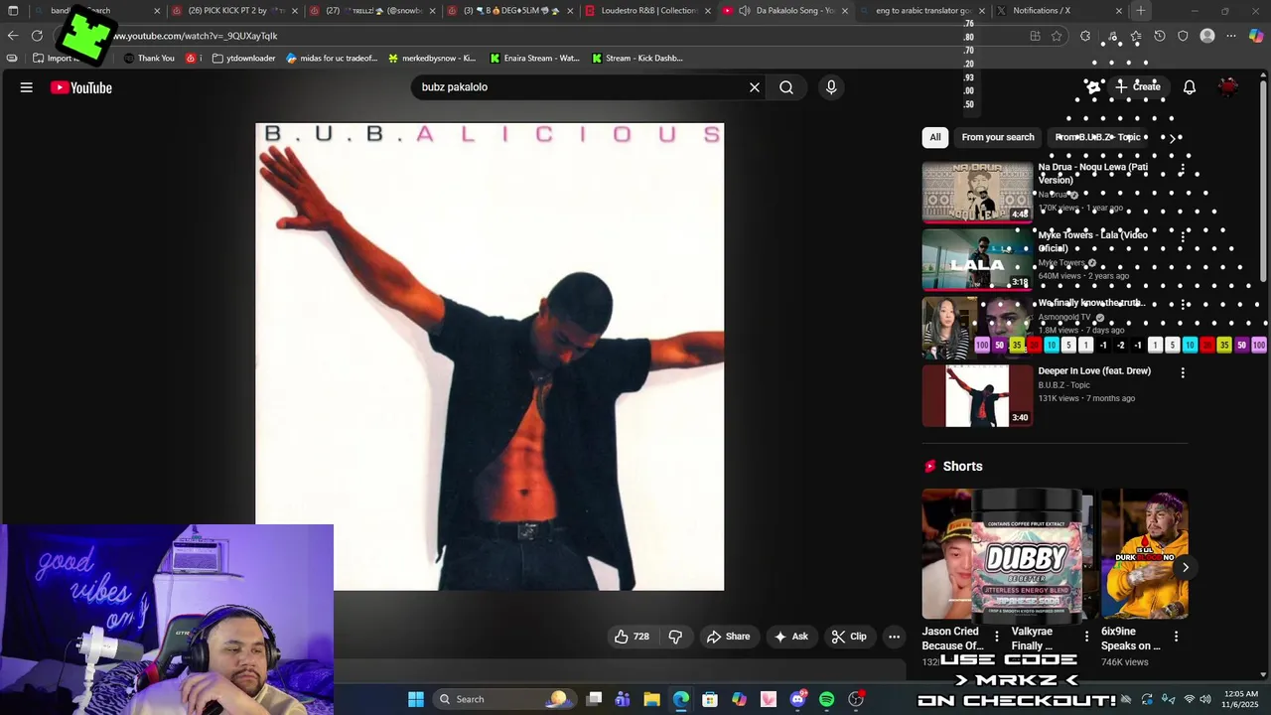Clear the search box with X
The height and width of the screenshot is (715, 1271).
(755, 87)
